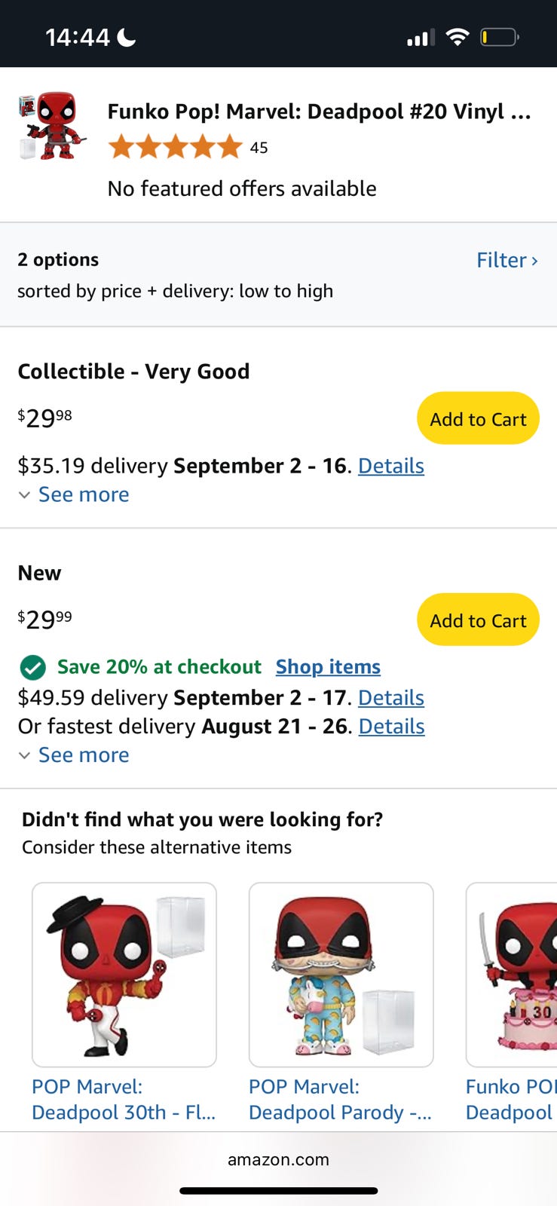Open the Filter options link
557x1206 pixels.
(x=507, y=260)
